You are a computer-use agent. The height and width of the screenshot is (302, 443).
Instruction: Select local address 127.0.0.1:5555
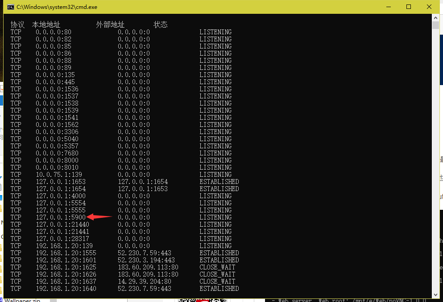click(x=61, y=210)
